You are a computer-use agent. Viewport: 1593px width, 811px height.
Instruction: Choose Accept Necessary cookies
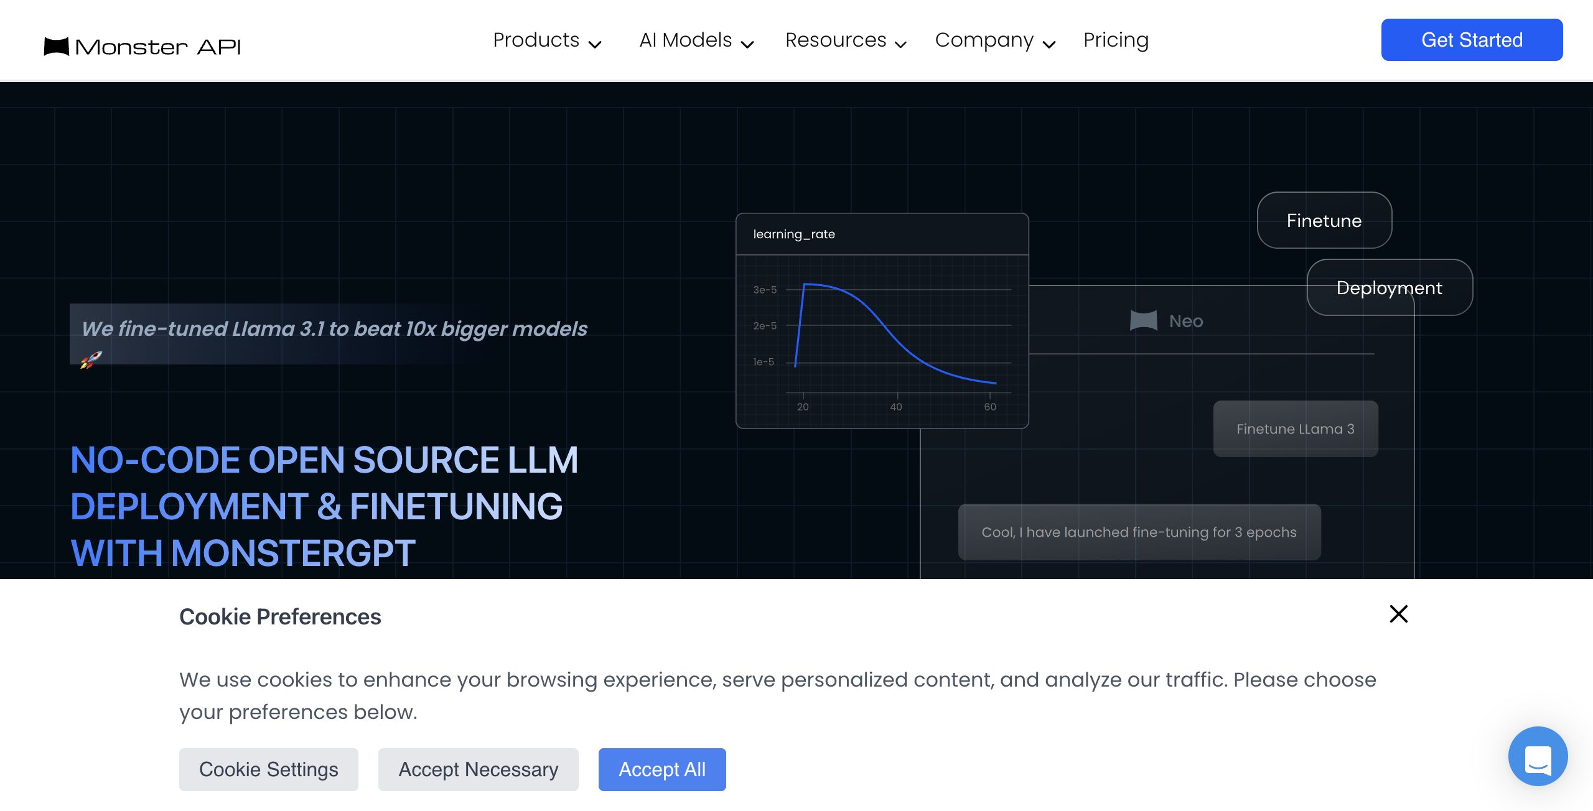point(479,769)
